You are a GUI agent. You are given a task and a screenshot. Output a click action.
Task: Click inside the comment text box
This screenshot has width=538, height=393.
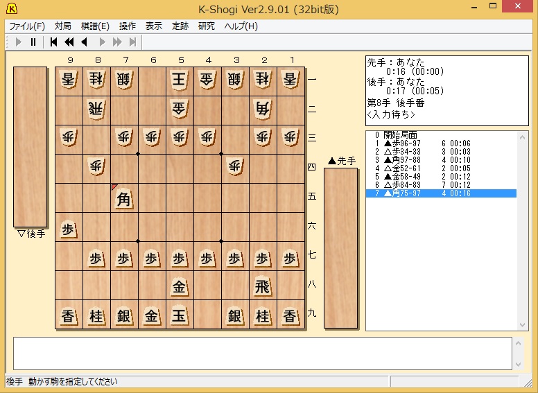tap(263, 353)
